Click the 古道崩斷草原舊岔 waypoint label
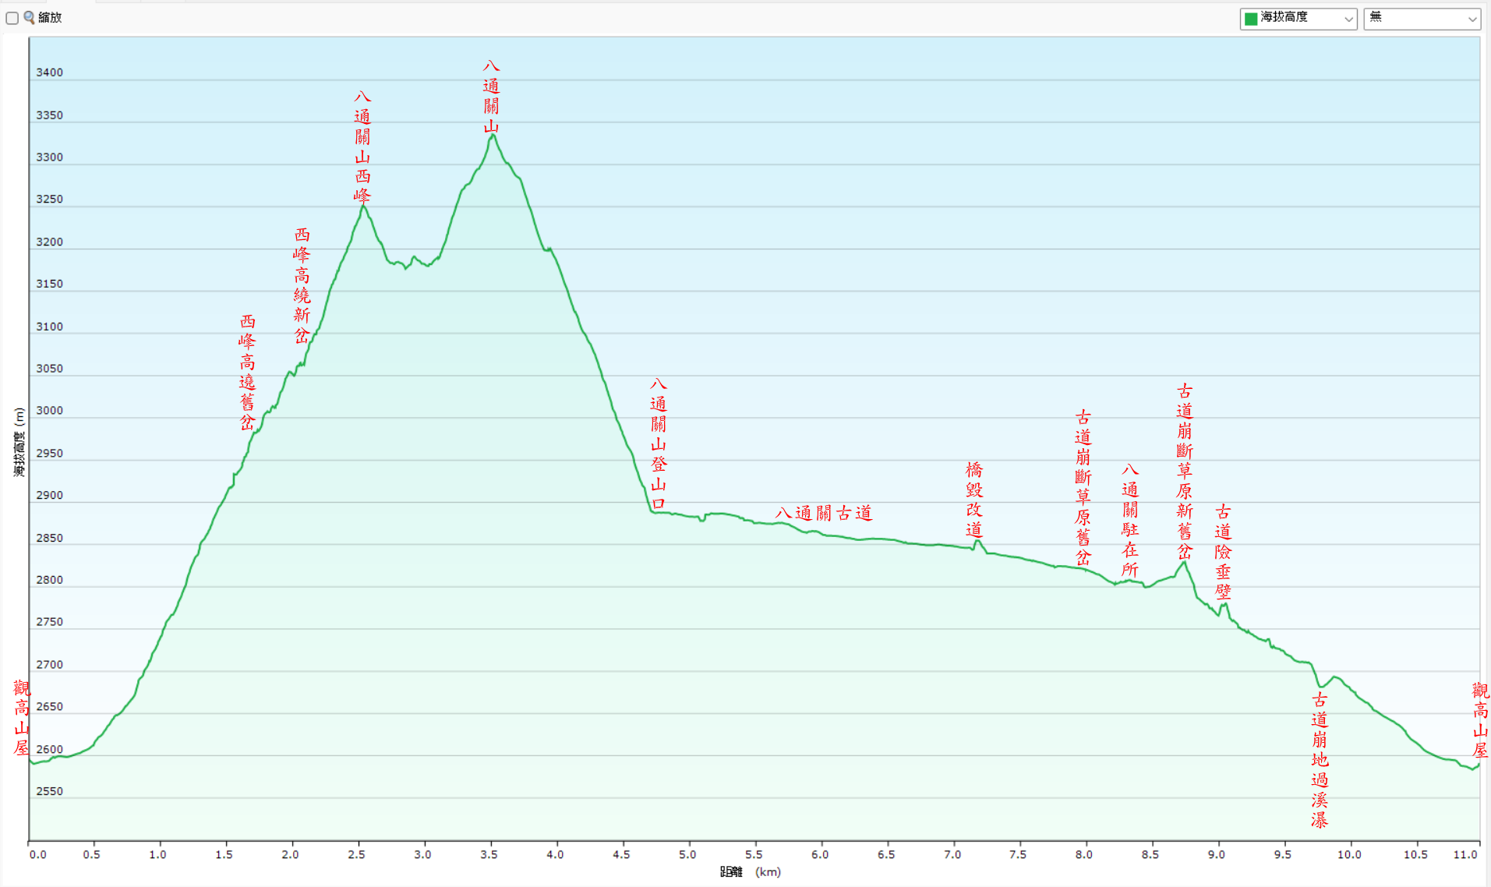1491x887 pixels. pyautogui.click(x=1083, y=488)
